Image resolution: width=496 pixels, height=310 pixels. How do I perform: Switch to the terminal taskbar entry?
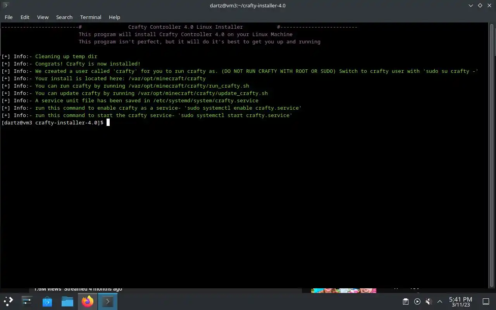(108, 301)
